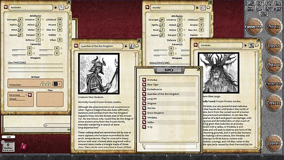
Task: Open the token portrait on Arctodus sheet
Action: pyautogui.click(x=62, y=7)
